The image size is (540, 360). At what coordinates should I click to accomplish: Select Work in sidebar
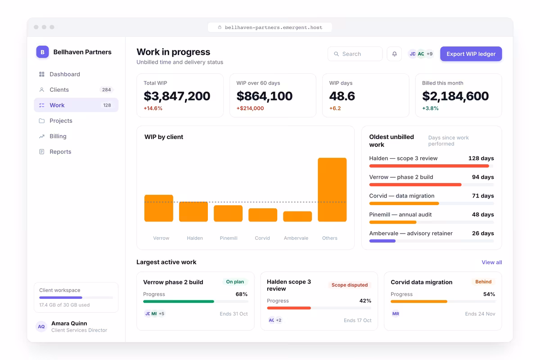coord(76,105)
